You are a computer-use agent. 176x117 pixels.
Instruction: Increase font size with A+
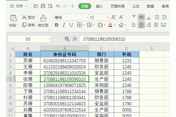coord(114,17)
